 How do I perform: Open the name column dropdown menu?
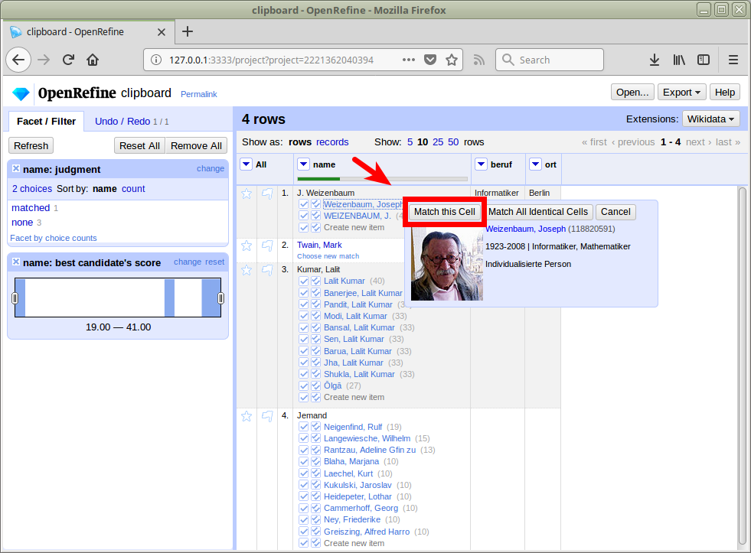click(303, 164)
